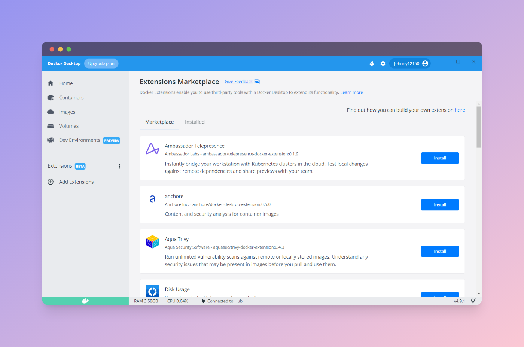Click the whale icon in status bar
This screenshot has width=524, height=347.
[85, 301]
